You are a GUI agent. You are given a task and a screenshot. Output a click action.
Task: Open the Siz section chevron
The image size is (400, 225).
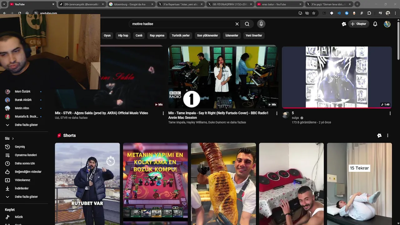[13, 138]
